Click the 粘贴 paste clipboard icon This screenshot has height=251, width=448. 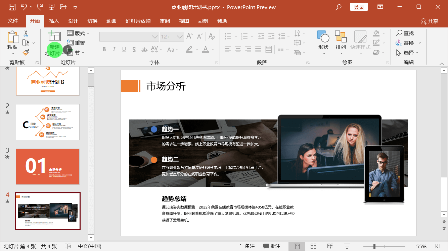point(13,37)
